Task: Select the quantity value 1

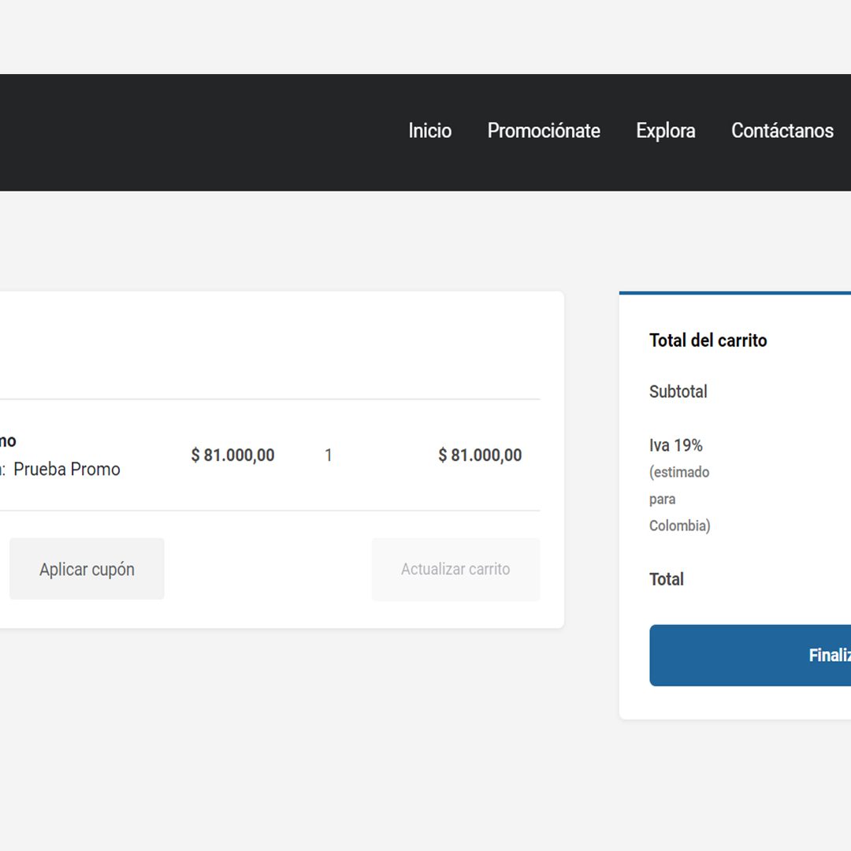Action: click(329, 455)
